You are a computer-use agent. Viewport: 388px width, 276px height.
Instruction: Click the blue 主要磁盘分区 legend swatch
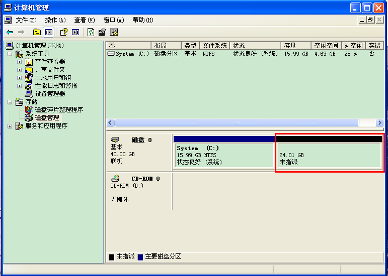coord(140,257)
